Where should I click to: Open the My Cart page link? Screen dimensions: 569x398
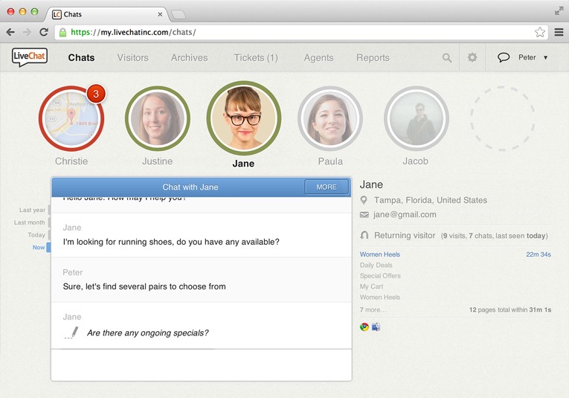click(371, 286)
